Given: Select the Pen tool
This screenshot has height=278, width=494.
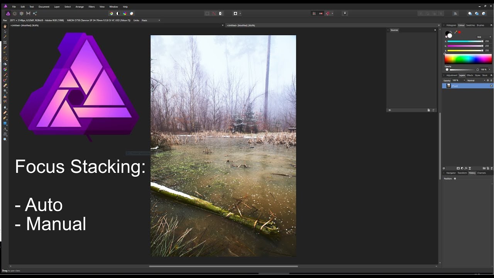Looking at the screenshot, I should click(x=5, y=118).
